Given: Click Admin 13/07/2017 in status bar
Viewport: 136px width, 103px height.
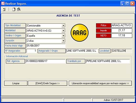Looking at the screenshot, I should 113,100.
